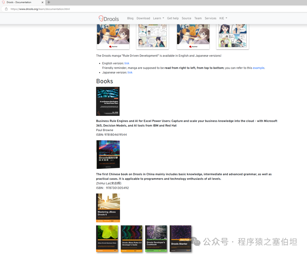Click author name Paul Browne
Viewport: 307px width, 254px height.
tap(105, 130)
